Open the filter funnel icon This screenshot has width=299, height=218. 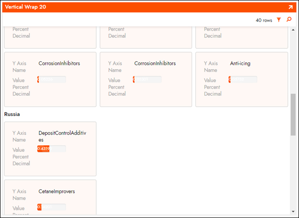click(279, 20)
